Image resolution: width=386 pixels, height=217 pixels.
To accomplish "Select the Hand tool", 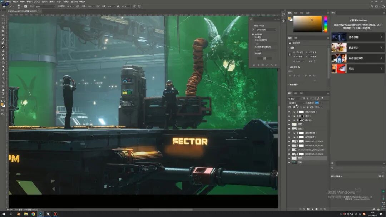I will click(x=3, y=90).
